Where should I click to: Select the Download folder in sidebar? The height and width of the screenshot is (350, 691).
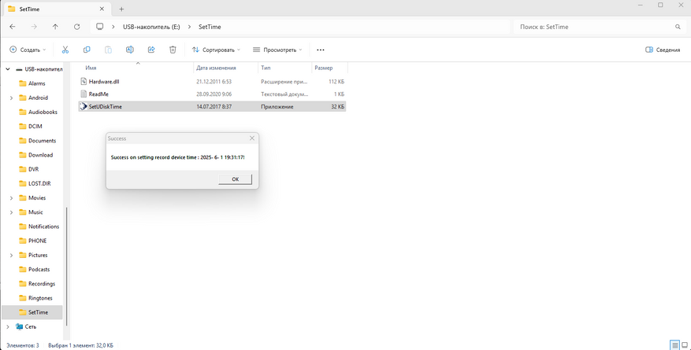(40, 155)
